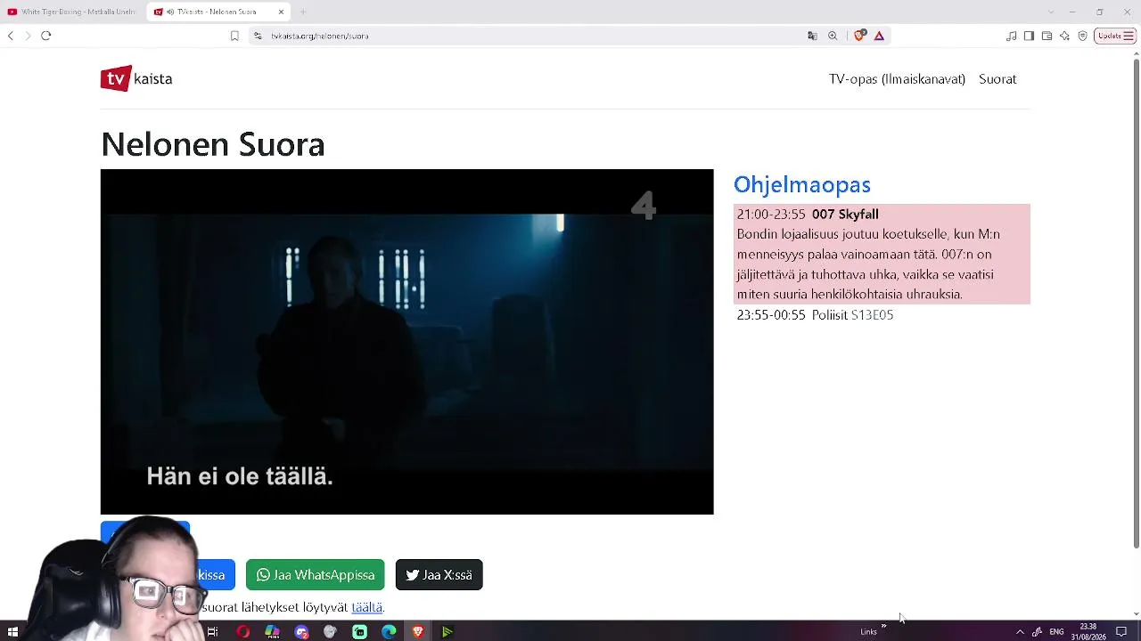
Task: Open the Brave Wallet icon
Action: (1047, 36)
